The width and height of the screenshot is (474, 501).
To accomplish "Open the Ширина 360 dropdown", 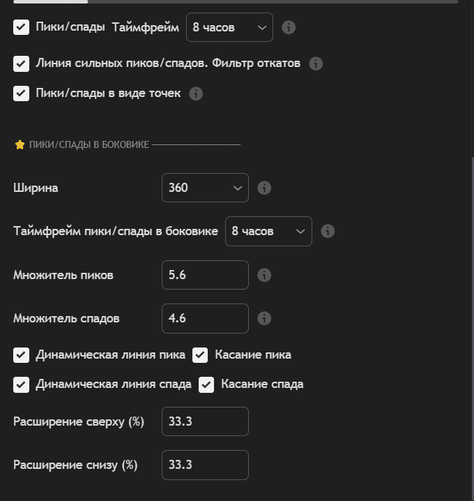I will pos(205,188).
